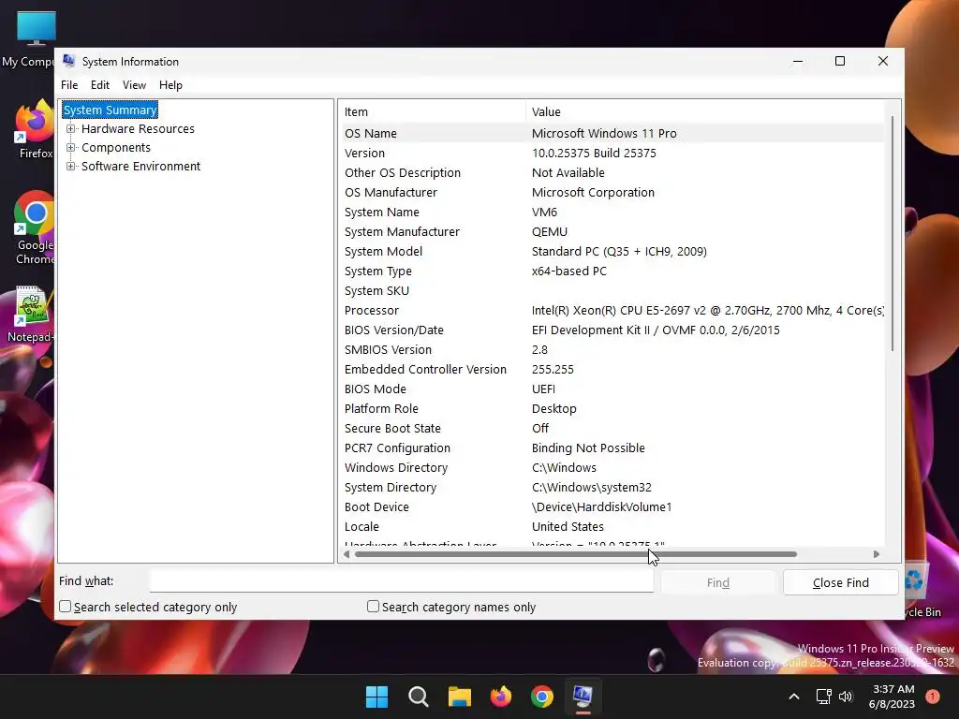Select the Components tree label

click(x=115, y=148)
